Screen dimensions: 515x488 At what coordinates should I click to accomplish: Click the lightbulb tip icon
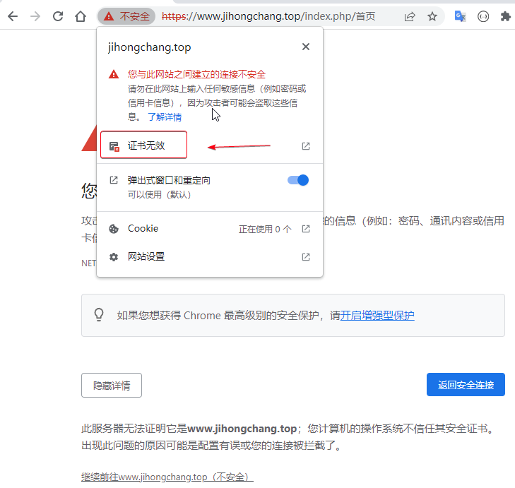(99, 314)
